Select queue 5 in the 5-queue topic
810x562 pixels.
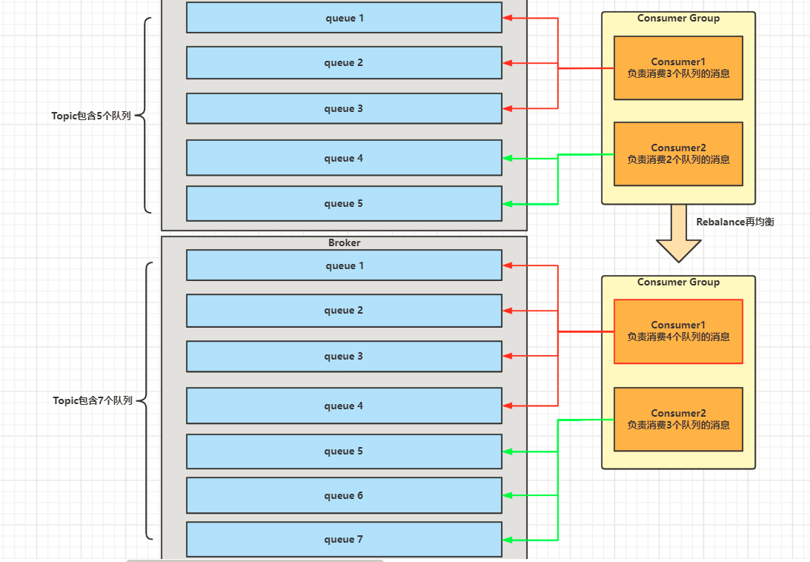tap(344, 203)
